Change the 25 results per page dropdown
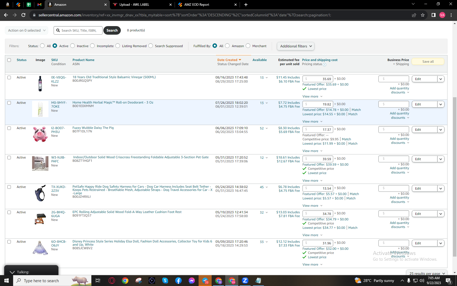Image resolution: width=457 pixels, height=286 pixels. click(x=427, y=273)
